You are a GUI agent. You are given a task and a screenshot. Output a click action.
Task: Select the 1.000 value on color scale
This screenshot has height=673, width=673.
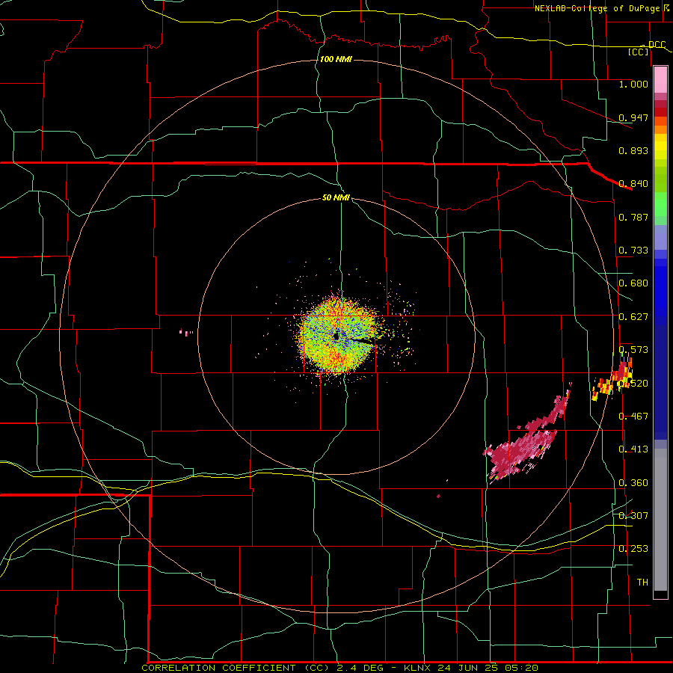pos(633,84)
